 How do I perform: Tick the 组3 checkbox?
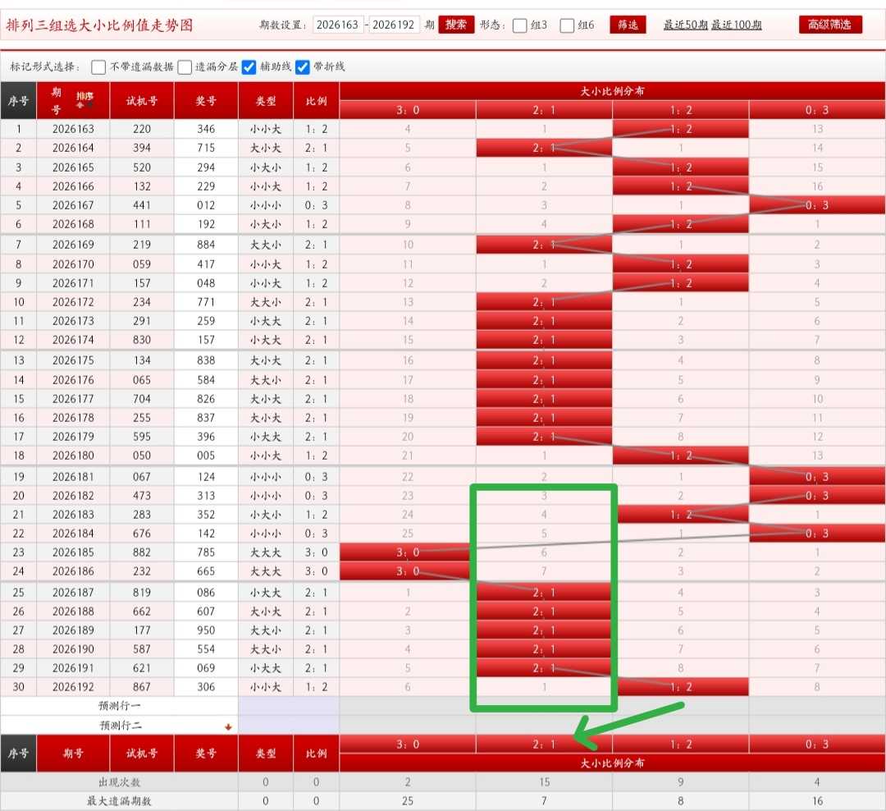point(519,25)
